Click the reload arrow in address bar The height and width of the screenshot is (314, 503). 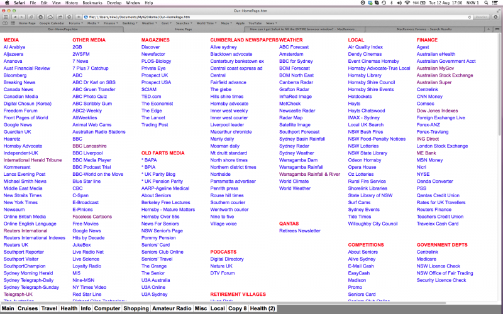pyautogui.click(x=470, y=17)
